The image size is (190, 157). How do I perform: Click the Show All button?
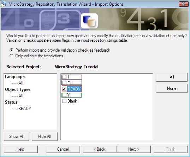coord(16,136)
